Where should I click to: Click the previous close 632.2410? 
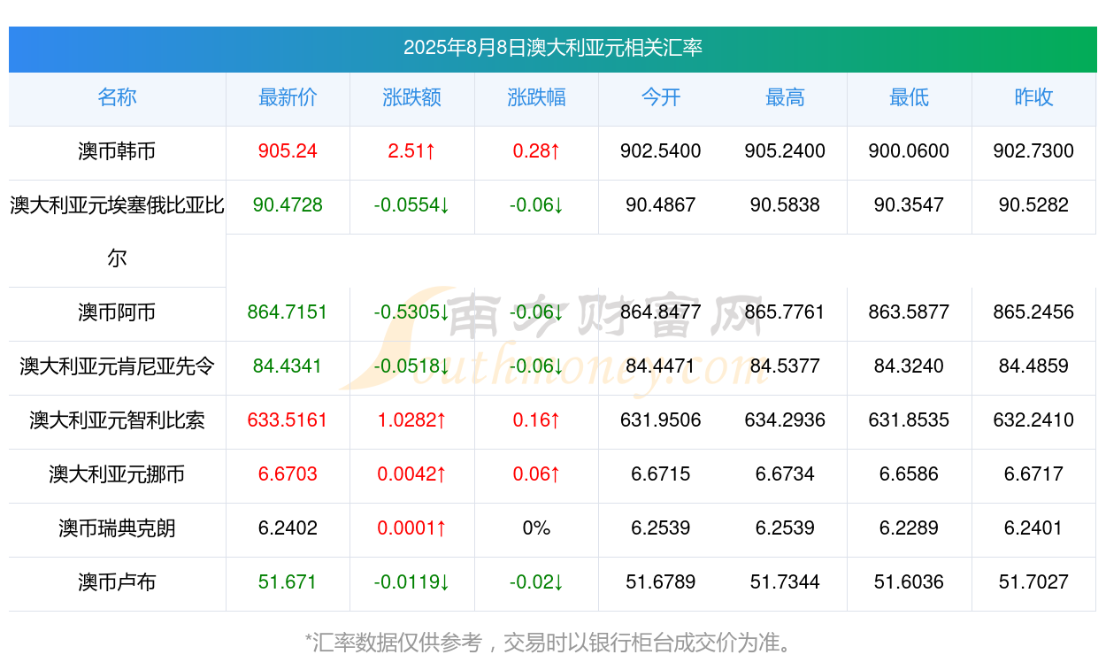tap(1033, 420)
